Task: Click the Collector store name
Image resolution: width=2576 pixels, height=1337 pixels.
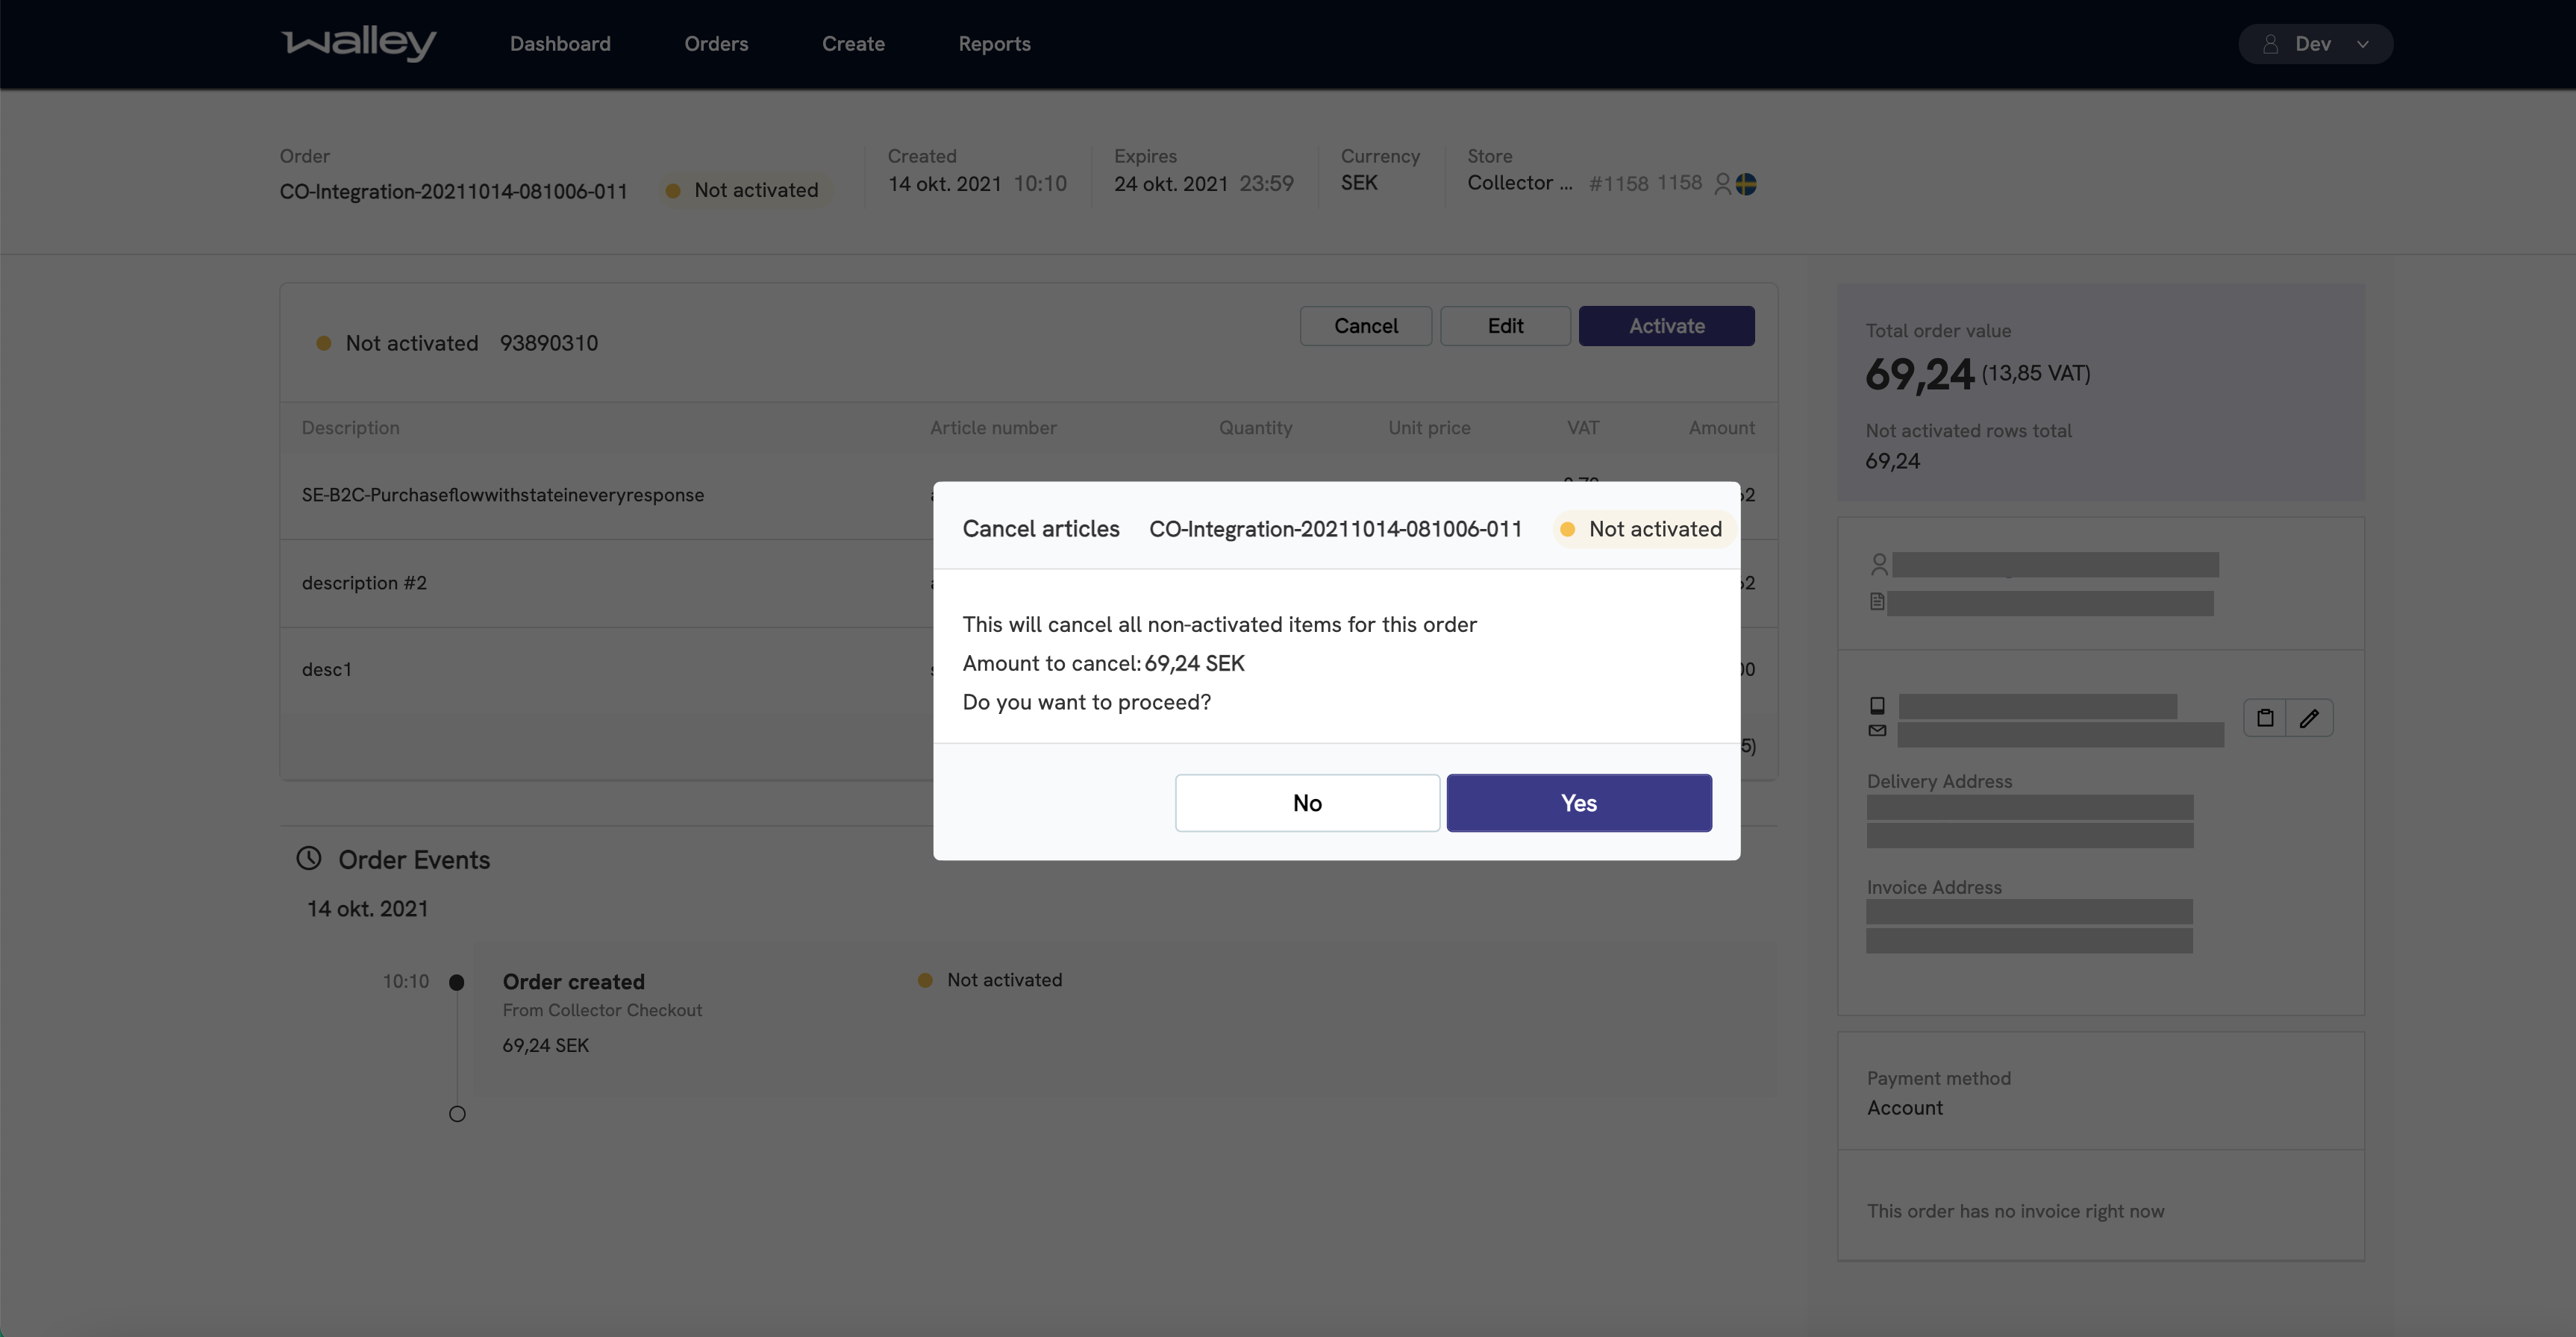Action: [x=1520, y=183]
